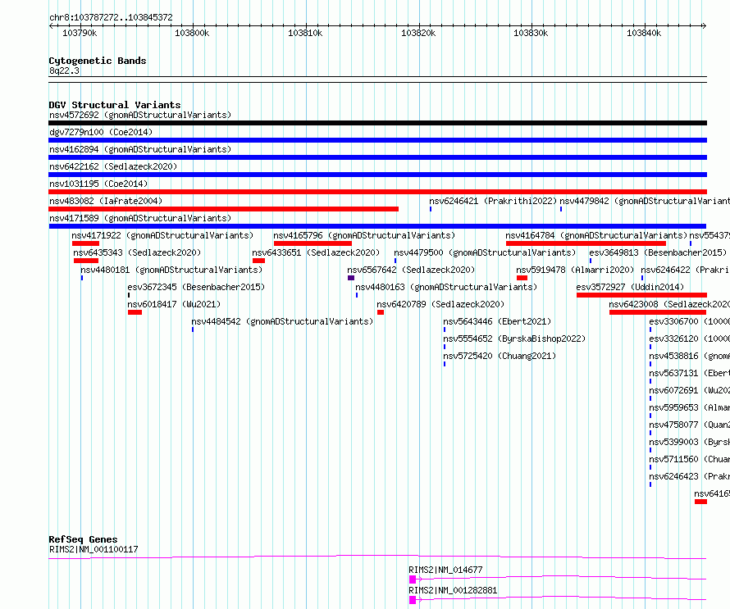This screenshot has height=609, width=730.
Task: Select the RefSeq Genes track heading
Action: click(x=84, y=539)
